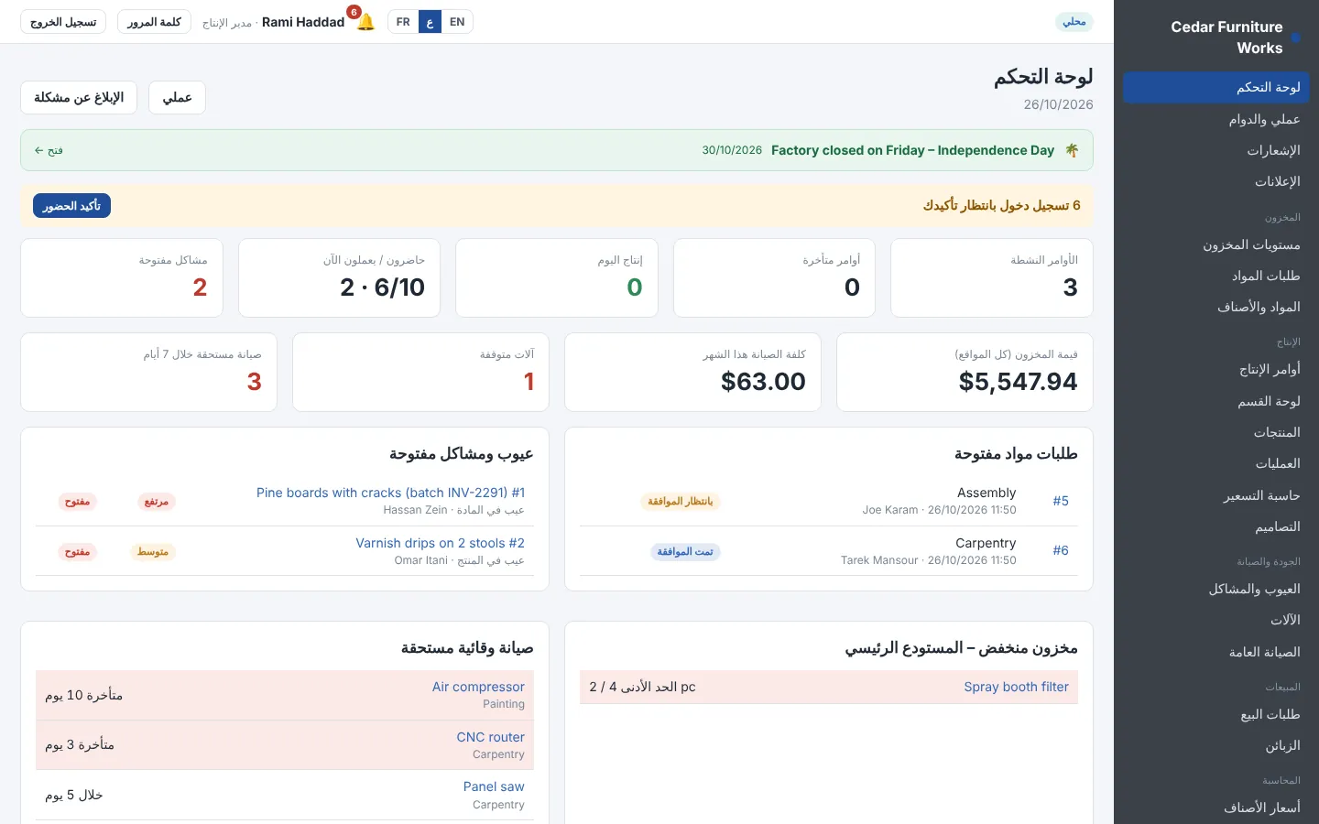Screen dimensions: 1319x824
Task: Open أسعار الأصناف in the sidebar
Action: [x=1215, y=808]
